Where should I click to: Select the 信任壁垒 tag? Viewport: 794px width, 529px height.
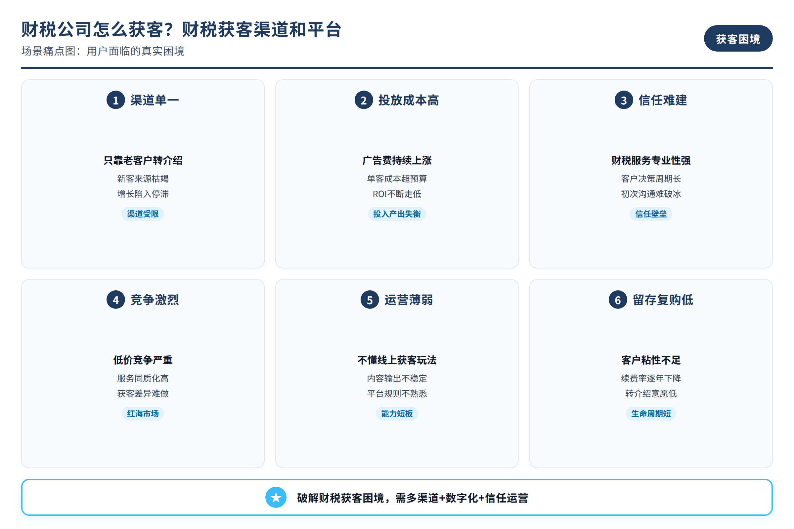pyautogui.click(x=651, y=214)
